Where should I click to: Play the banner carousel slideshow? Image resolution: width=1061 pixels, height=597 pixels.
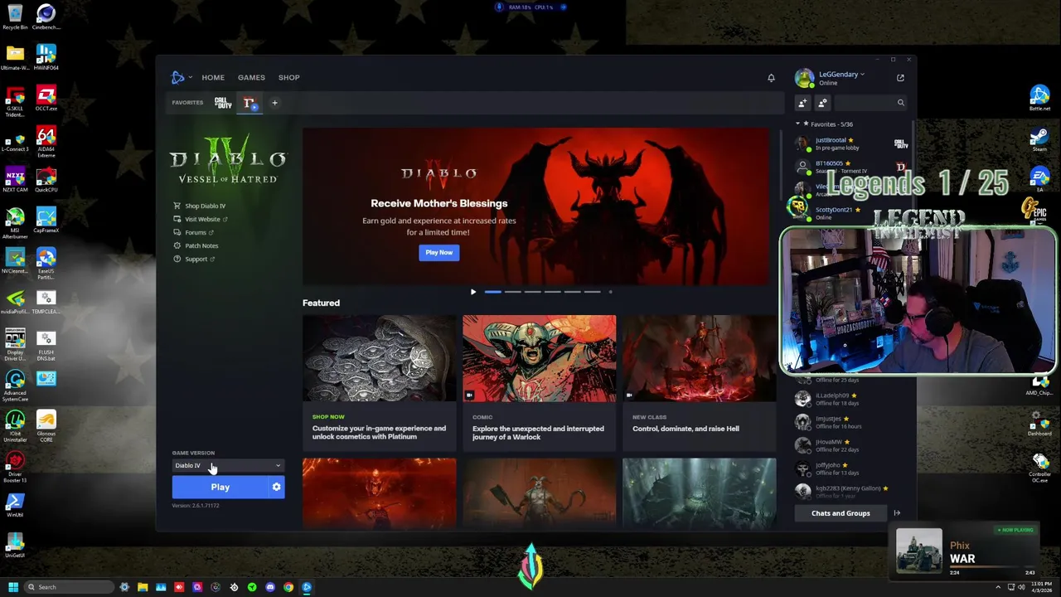pos(473,292)
